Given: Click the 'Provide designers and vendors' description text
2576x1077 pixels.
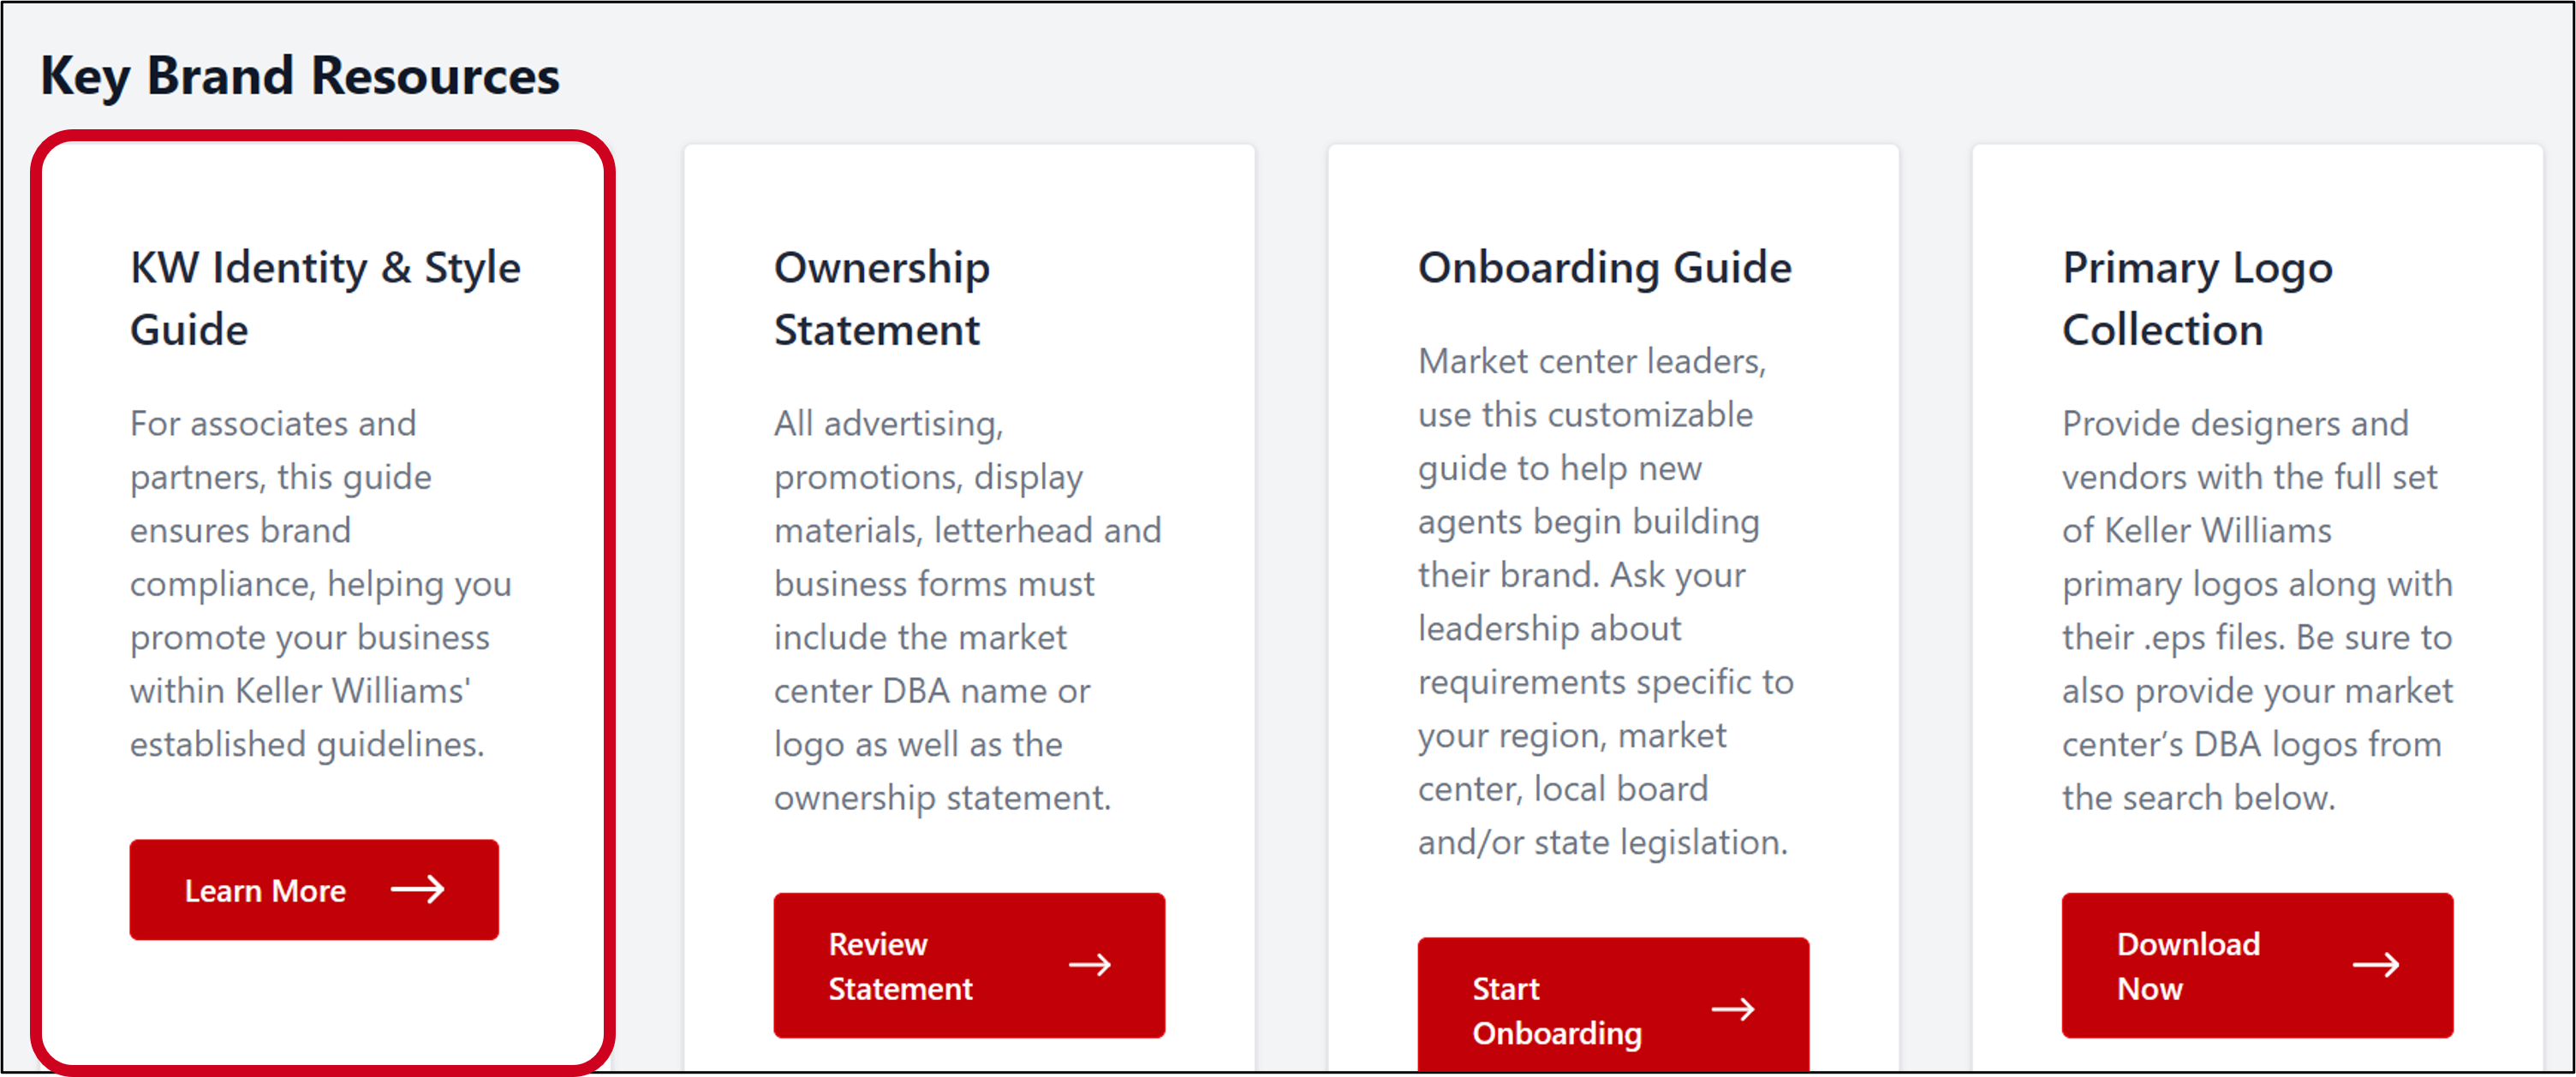Looking at the screenshot, I should click(x=2257, y=610).
